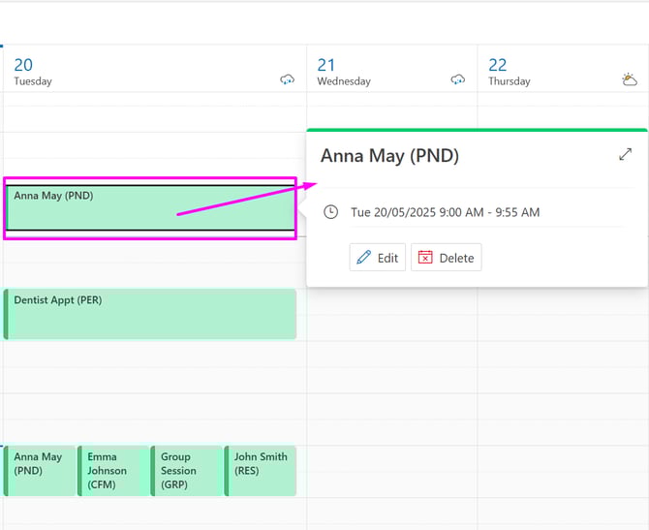The width and height of the screenshot is (649, 530).
Task: Click an empty Wednesday slot below the popup
Action: point(391,388)
